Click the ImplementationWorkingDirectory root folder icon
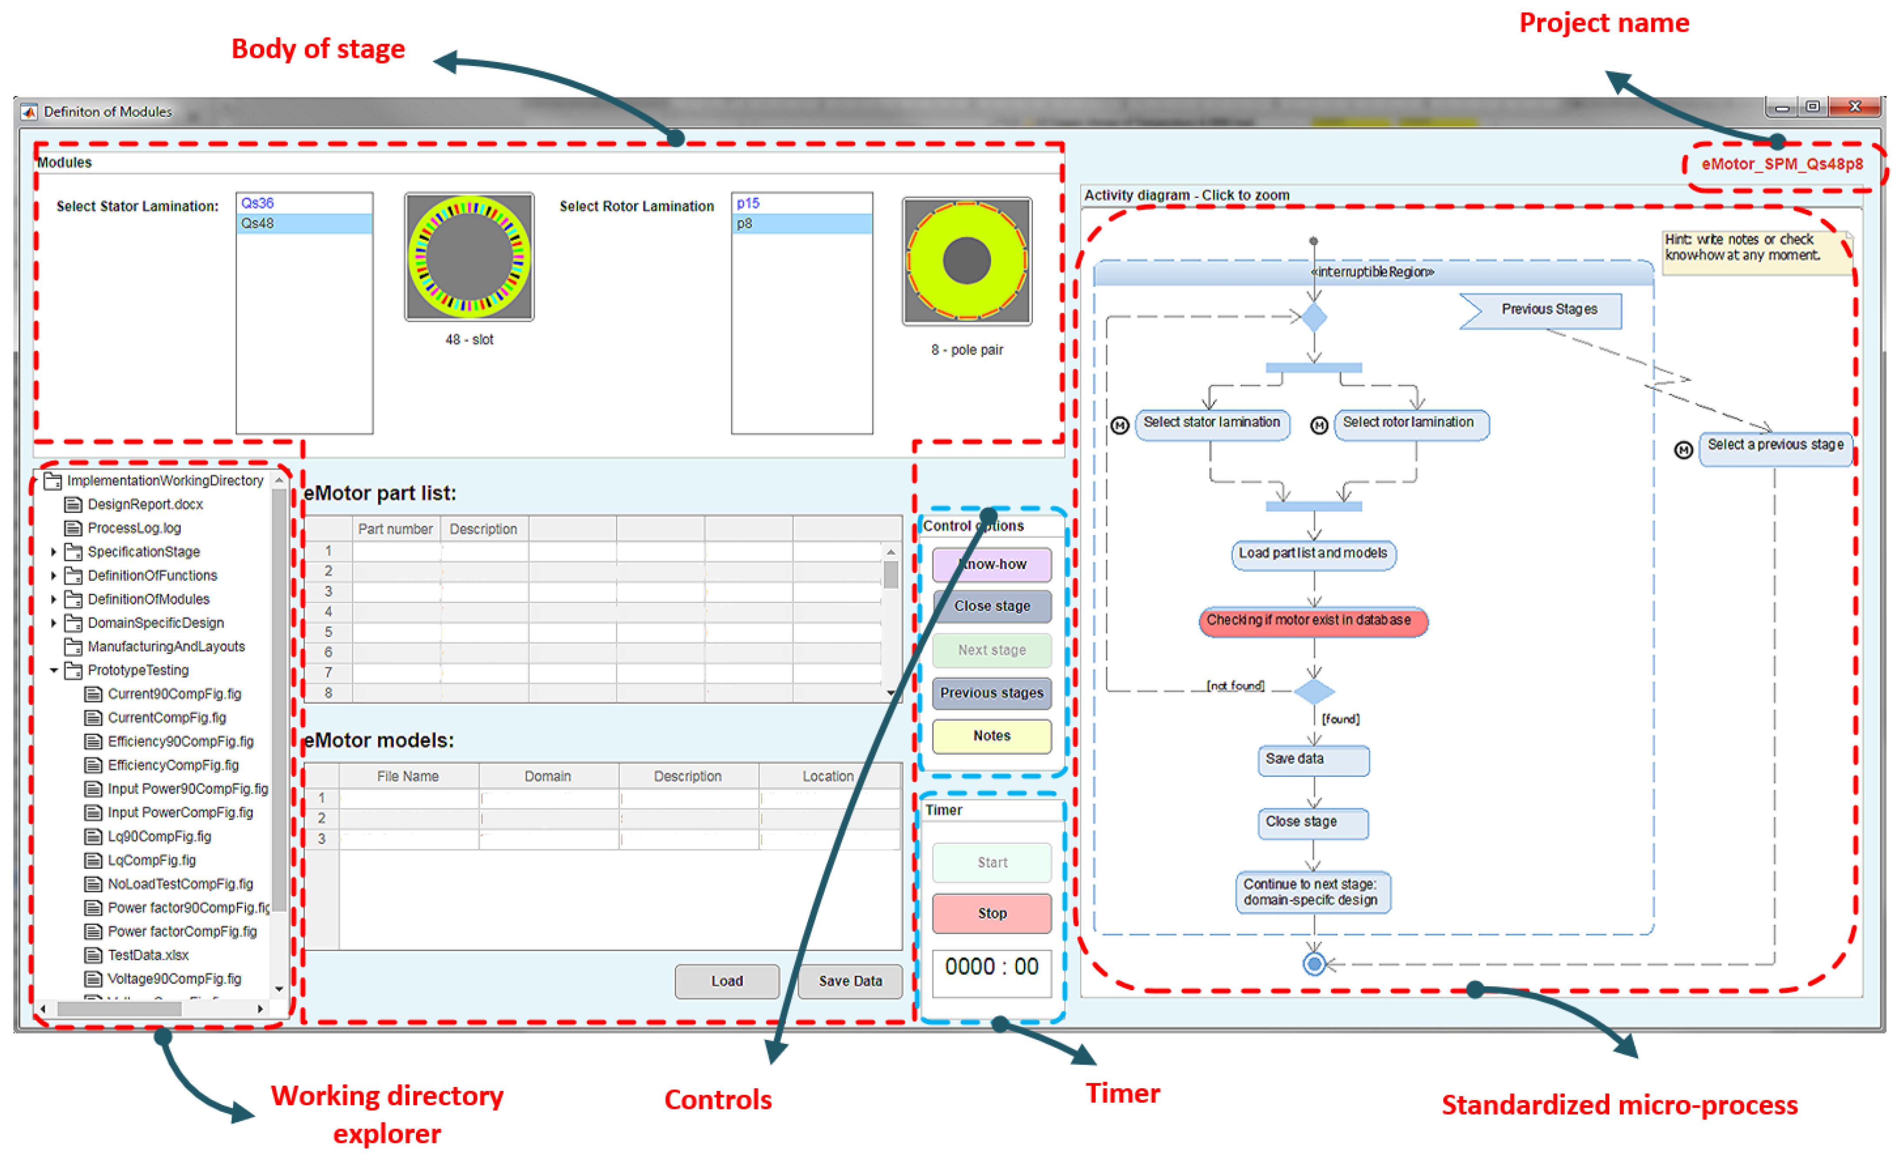The height and width of the screenshot is (1160, 1904). (53, 481)
